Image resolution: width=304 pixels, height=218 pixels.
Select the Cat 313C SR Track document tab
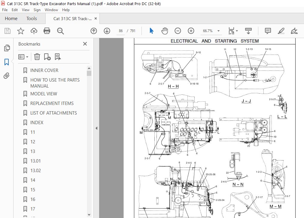tap(72, 19)
